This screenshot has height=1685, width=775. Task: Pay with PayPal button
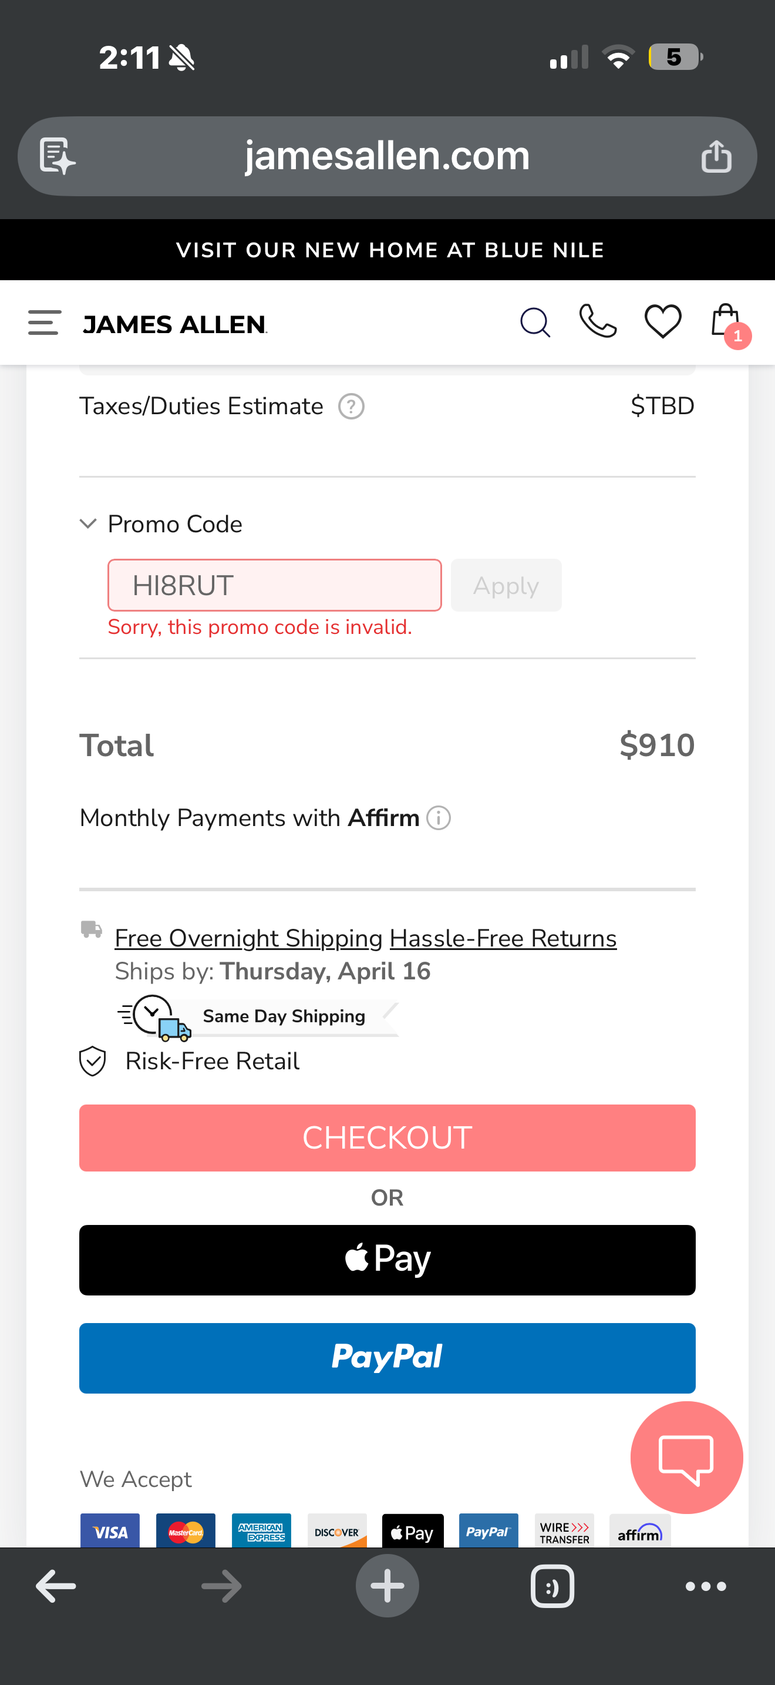pyautogui.click(x=387, y=1358)
